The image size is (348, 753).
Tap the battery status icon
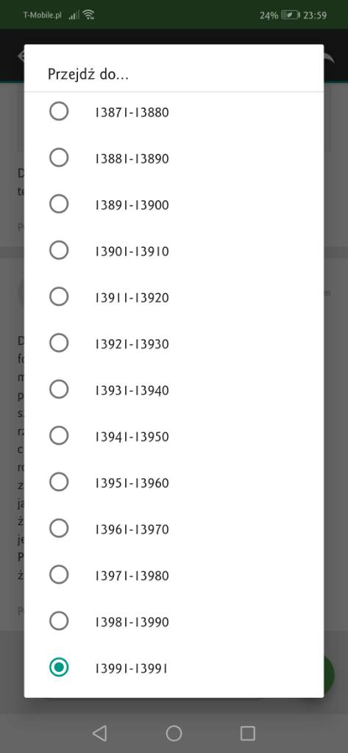291,15
